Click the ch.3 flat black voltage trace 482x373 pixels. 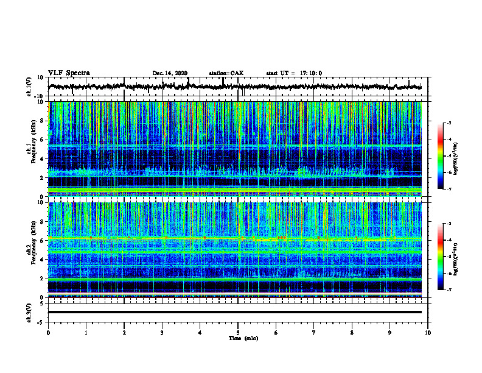point(234,312)
